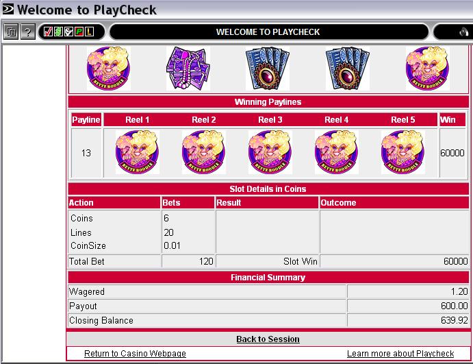The width and height of the screenshot is (473, 364).
Task: Click payline number 13 cell
Action: pos(86,153)
